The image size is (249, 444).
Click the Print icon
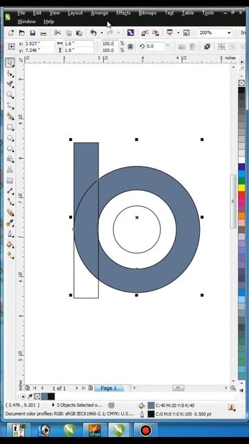point(43,33)
